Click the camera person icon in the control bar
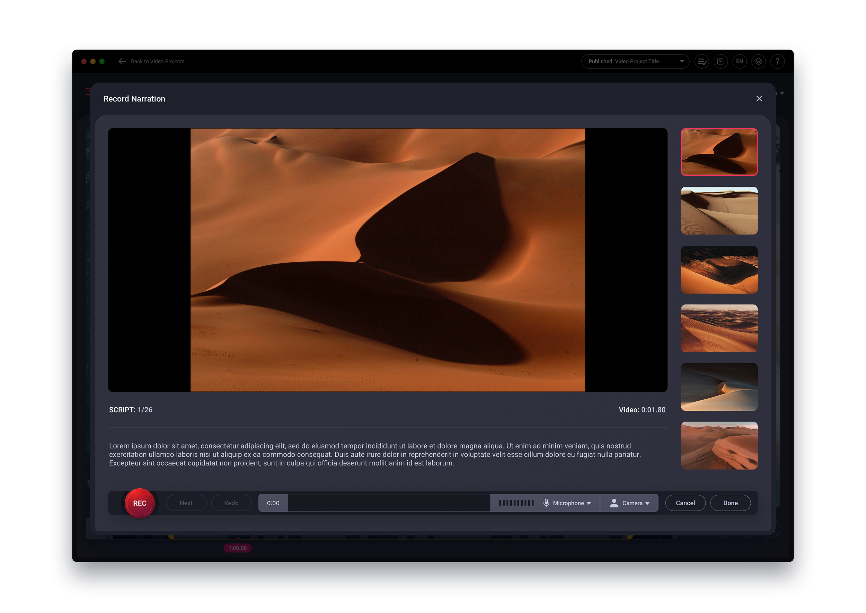866x613 pixels. 614,503
